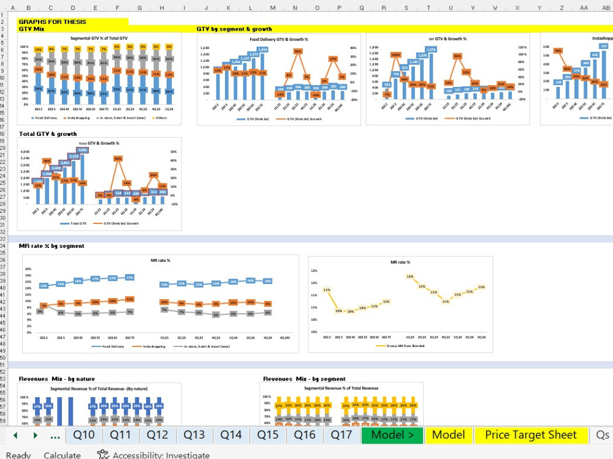The image size is (613, 459).
Task: Click the Ready status indicator
Action: (x=18, y=455)
